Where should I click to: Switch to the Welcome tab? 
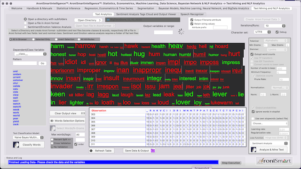tap(17, 8)
